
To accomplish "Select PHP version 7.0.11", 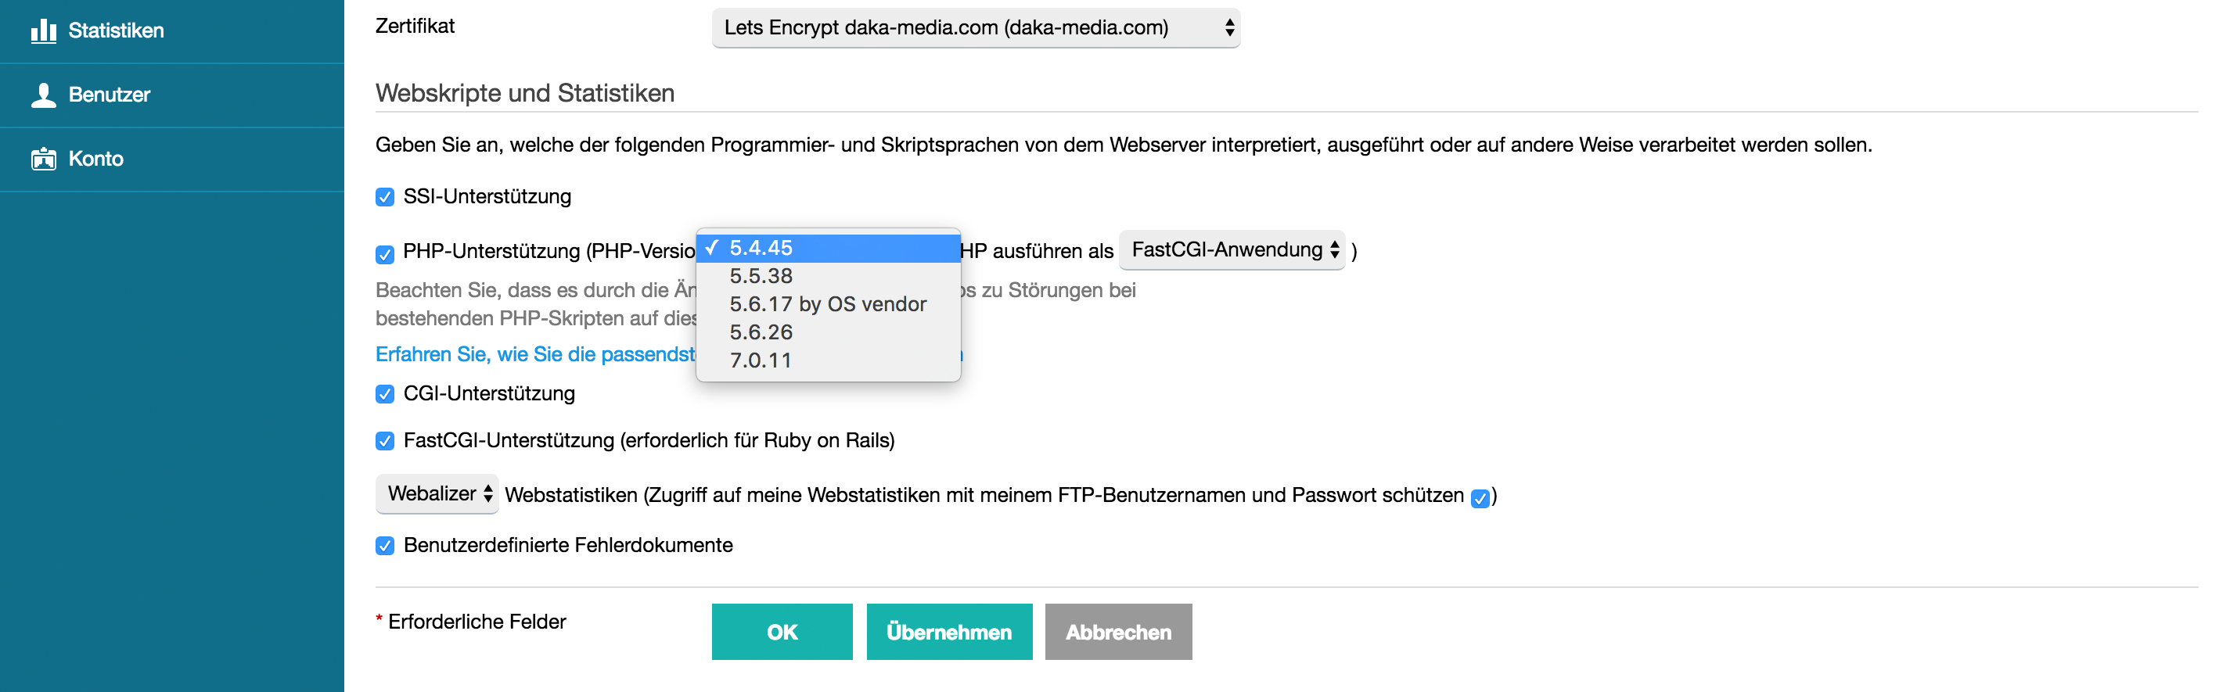I will pos(761,360).
